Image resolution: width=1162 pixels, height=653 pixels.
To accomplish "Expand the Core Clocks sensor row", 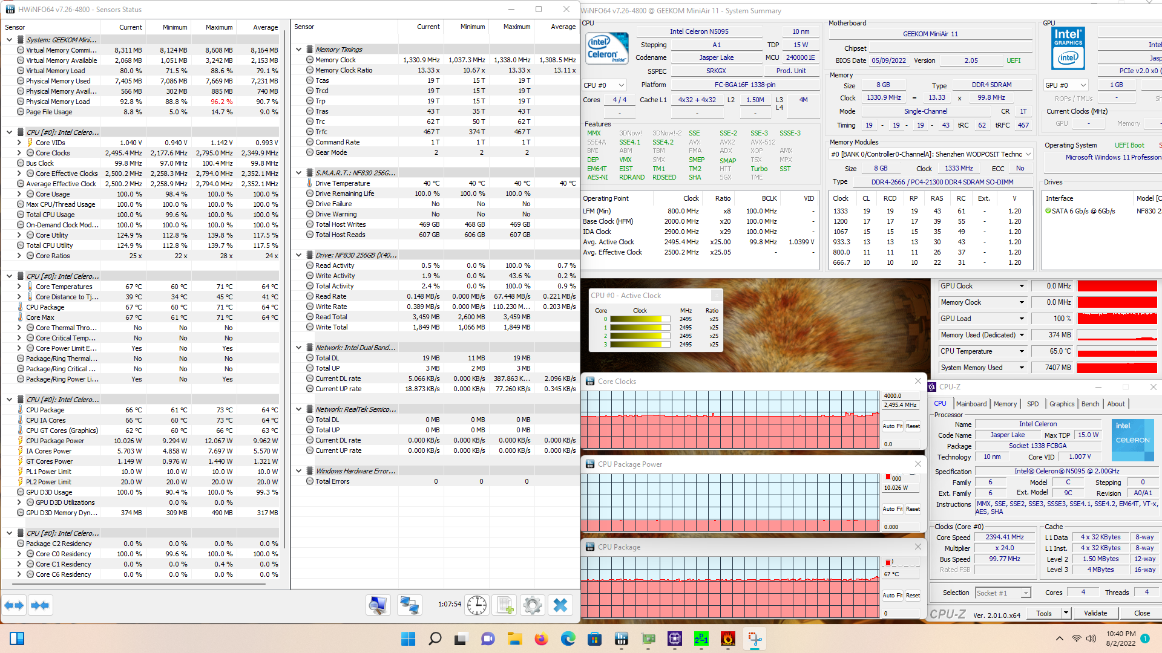I will pos(19,153).
